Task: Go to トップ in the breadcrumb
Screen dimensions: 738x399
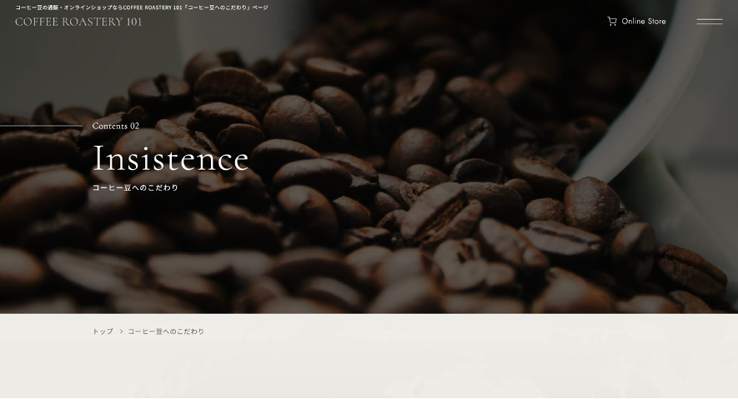Action: [x=103, y=332]
